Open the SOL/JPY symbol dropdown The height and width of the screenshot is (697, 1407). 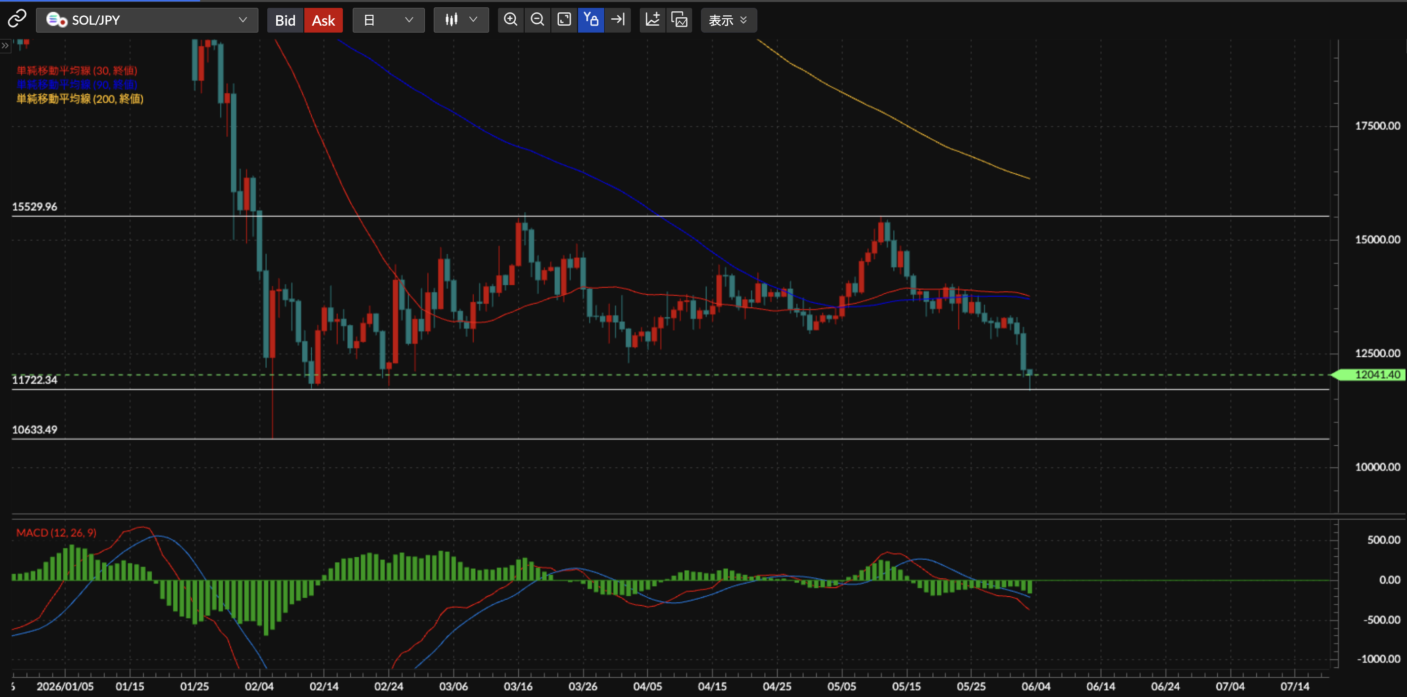point(147,20)
